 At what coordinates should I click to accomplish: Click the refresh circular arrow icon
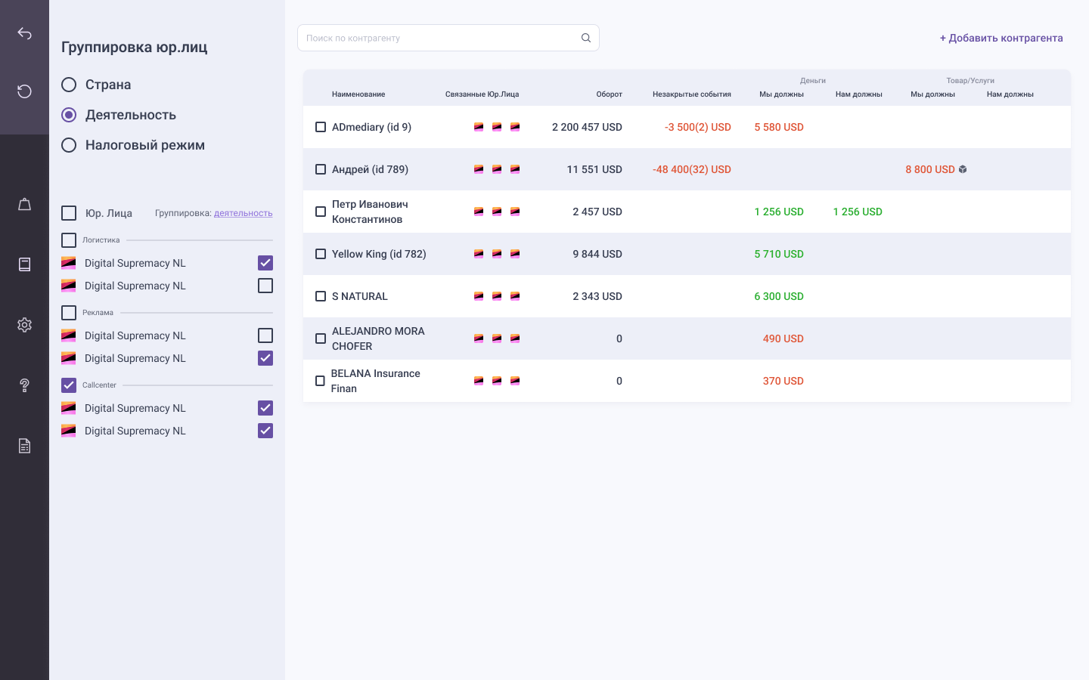click(24, 91)
